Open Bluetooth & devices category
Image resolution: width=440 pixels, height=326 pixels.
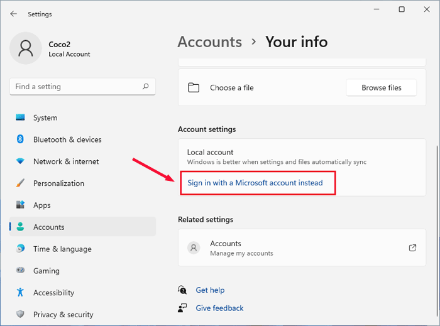[x=82, y=139]
